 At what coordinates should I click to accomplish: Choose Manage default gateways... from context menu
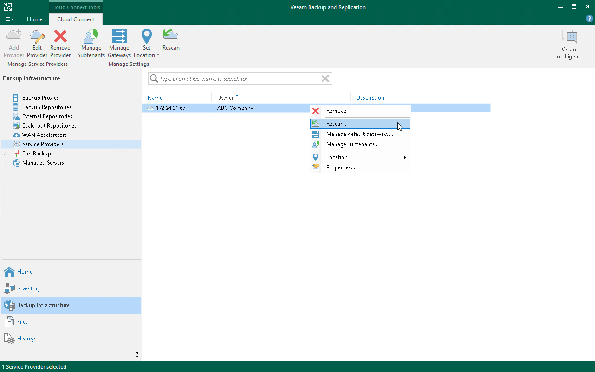[x=360, y=134]
